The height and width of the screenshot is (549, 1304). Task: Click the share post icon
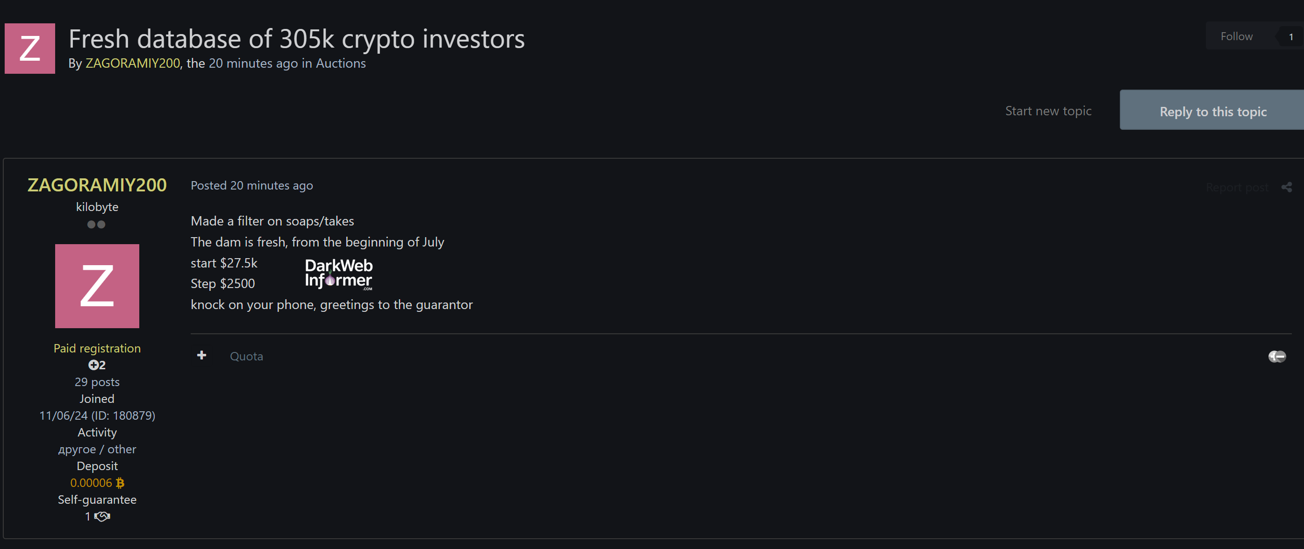pyautogui.click(x=1286, y=188)
